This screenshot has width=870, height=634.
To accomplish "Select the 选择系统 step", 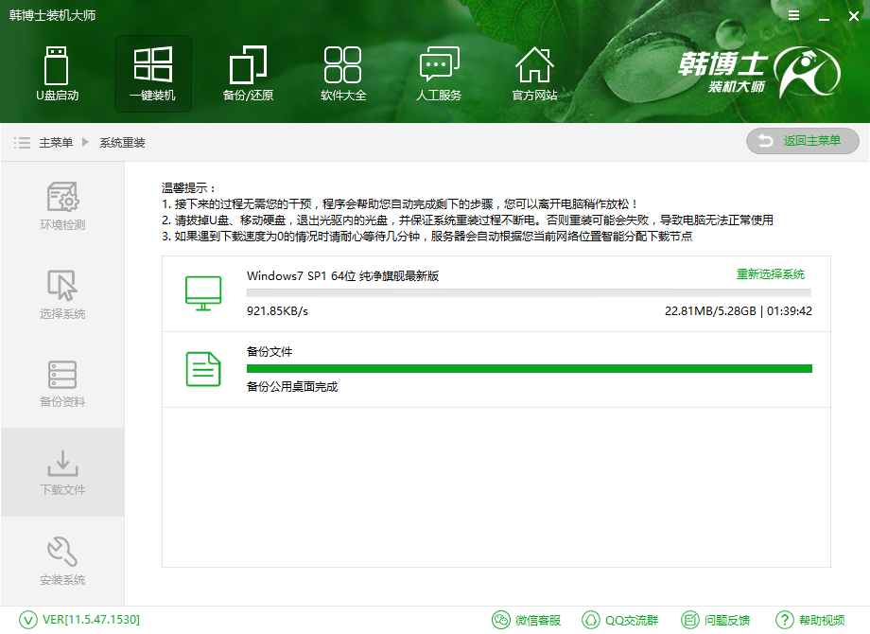I will (x=63, y=291).
